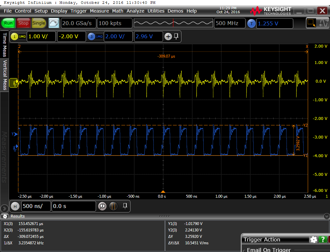
Task: Open the Setup menu
Action: (x=41, y=11)
